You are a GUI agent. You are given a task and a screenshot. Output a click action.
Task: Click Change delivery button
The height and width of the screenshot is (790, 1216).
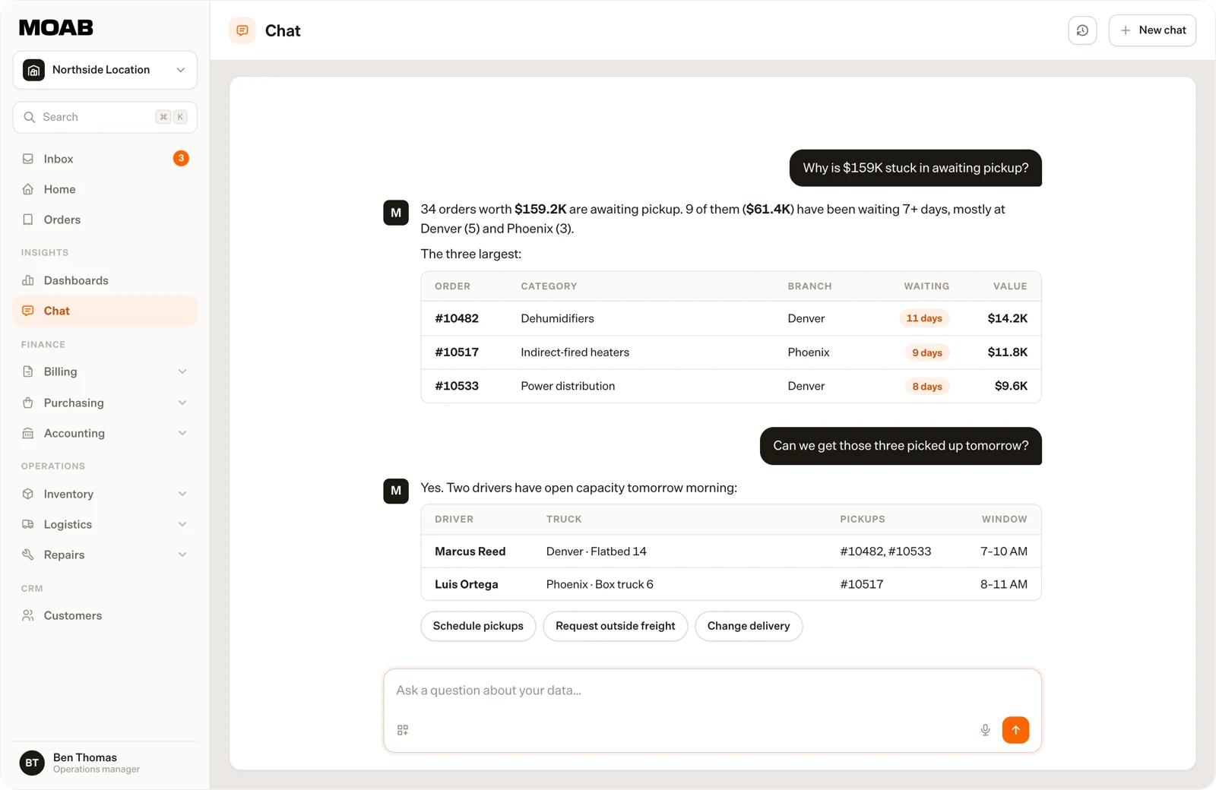[749, 626]
